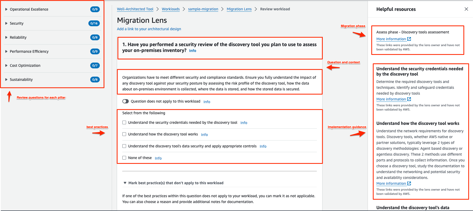Click 'Review workload' breadcrumb text

275,9
